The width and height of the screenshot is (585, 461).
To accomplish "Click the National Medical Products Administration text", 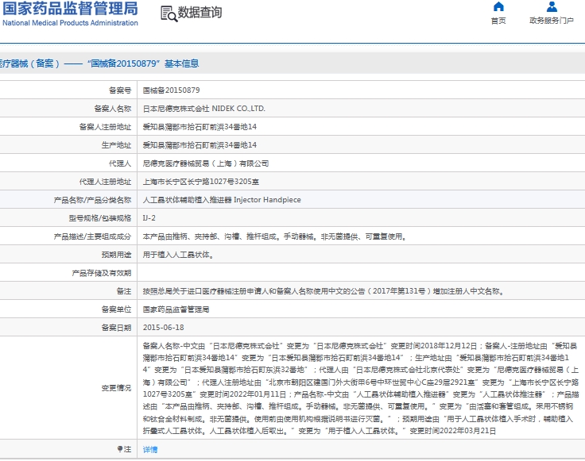I will click(x=70, y=23).
